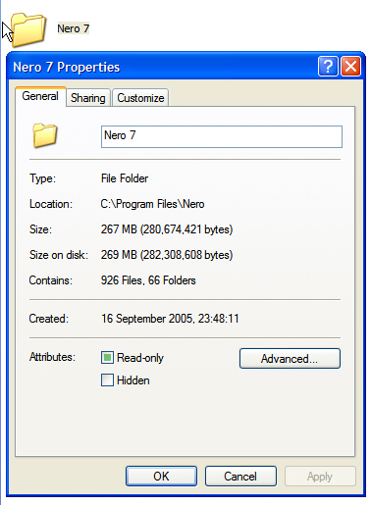Click the 'Created:' label

[x=49, y=319]
